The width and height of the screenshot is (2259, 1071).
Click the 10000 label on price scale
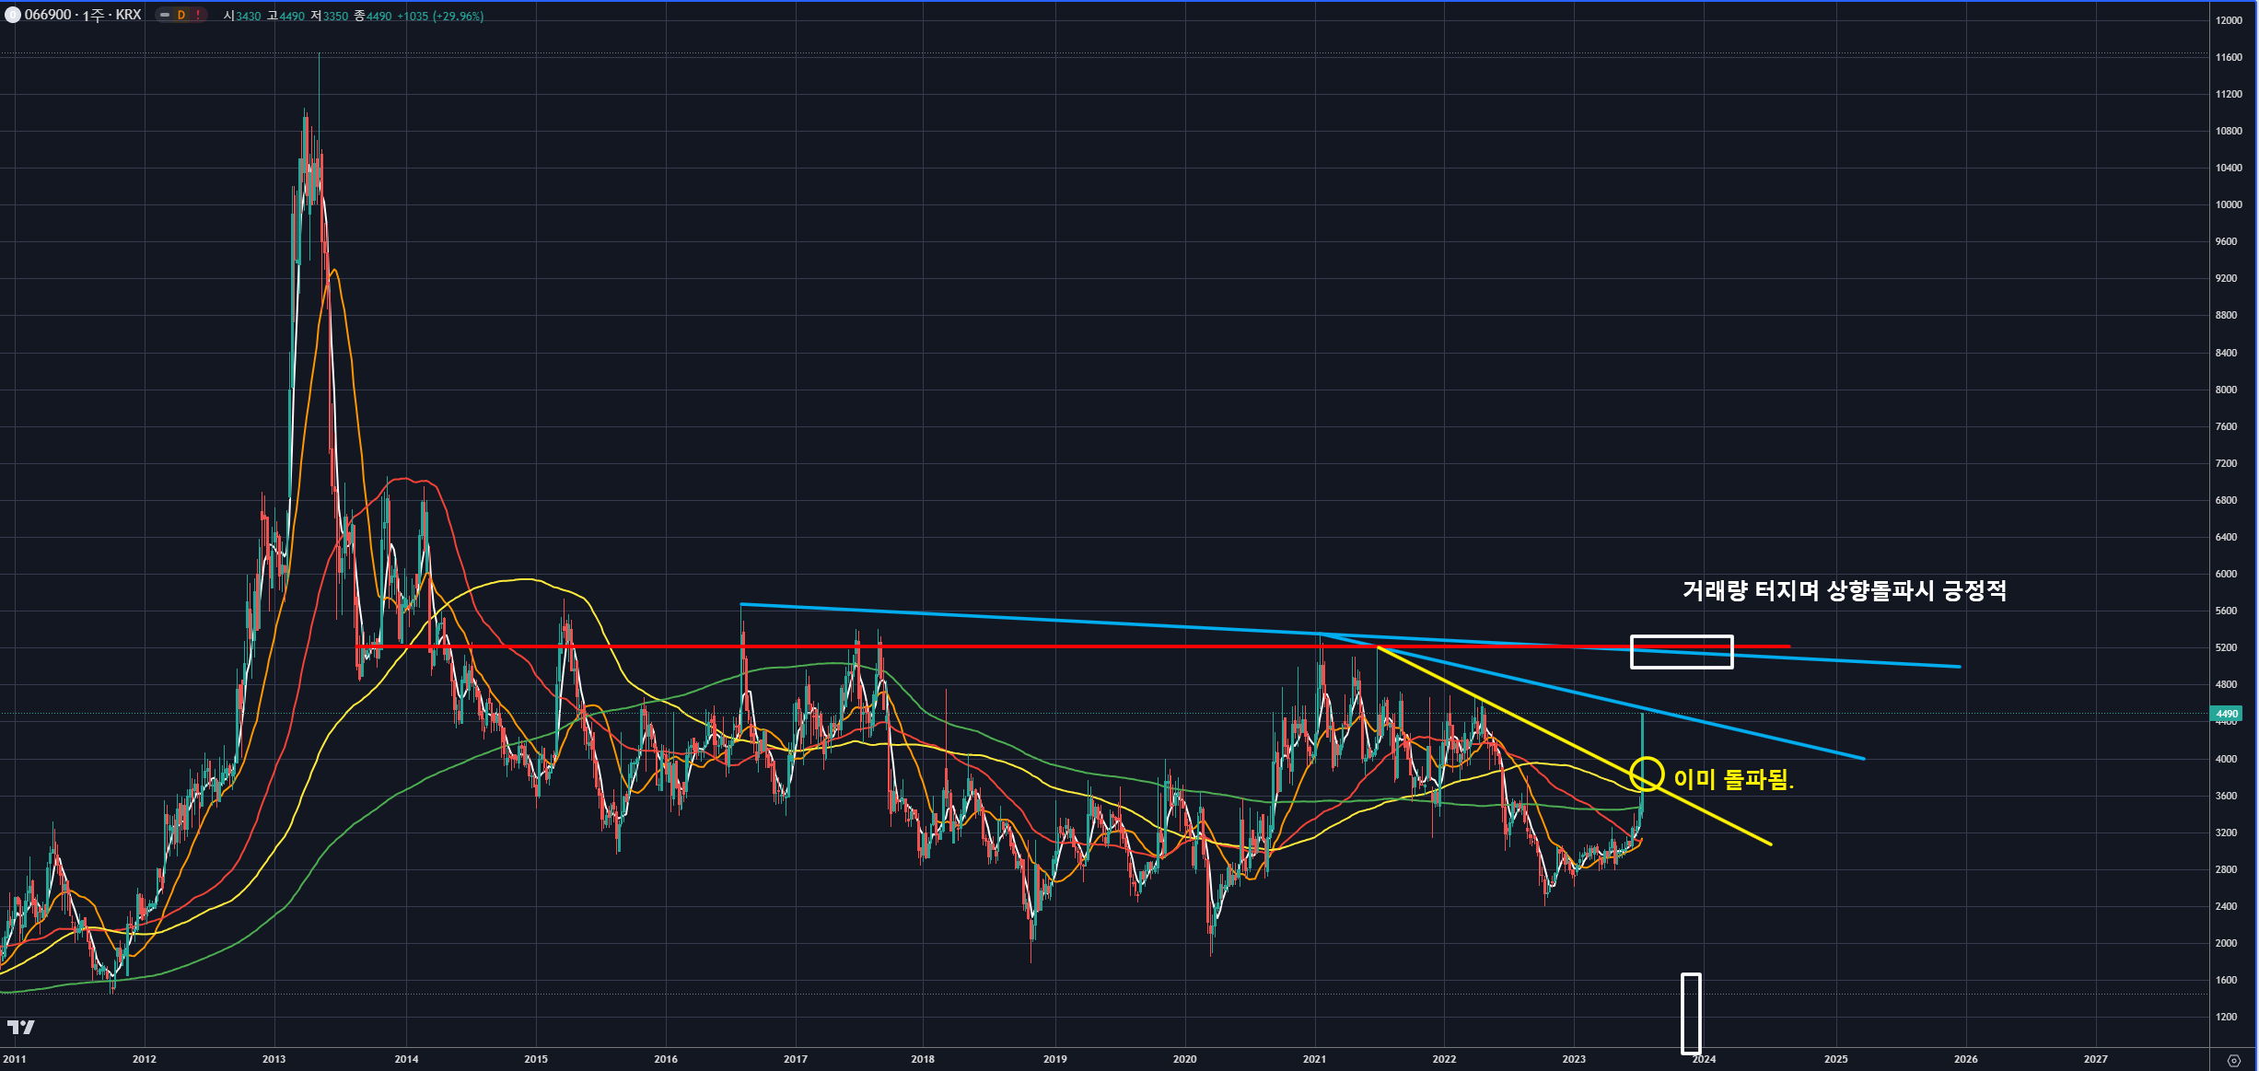point(2228,204)
